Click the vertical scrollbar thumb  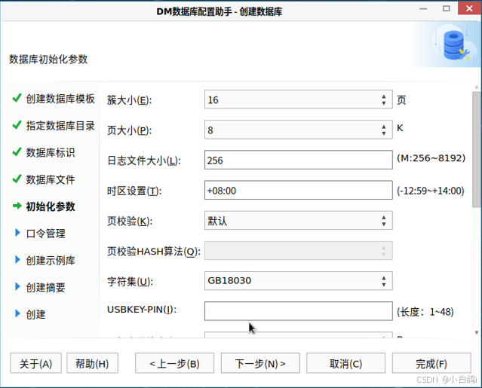point(477,149)
